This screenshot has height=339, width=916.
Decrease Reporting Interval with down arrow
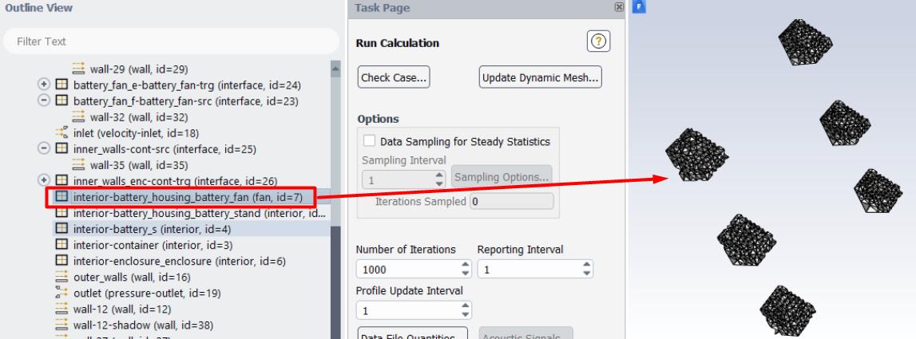pos(586,274)
